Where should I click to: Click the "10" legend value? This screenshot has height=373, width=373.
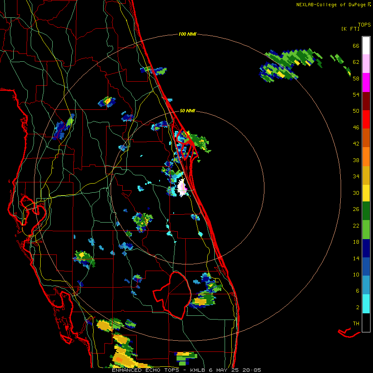(x=356, y=274)
